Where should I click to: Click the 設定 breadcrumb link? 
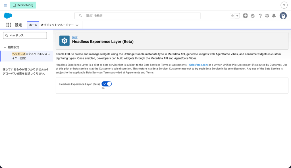[x=75, y=38]
